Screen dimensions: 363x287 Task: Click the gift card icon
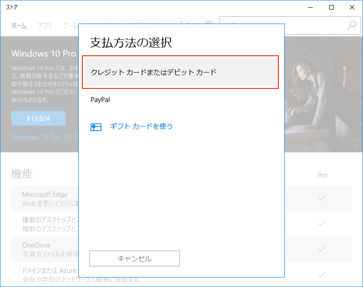96,127
